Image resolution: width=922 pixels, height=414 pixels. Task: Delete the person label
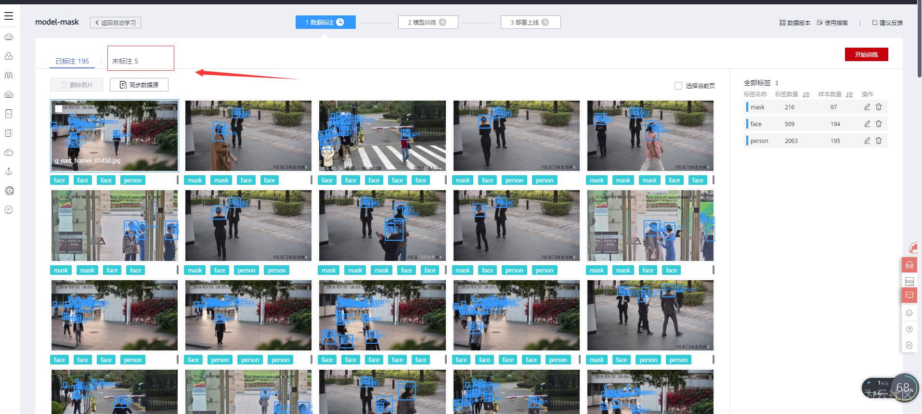point(879,141)
